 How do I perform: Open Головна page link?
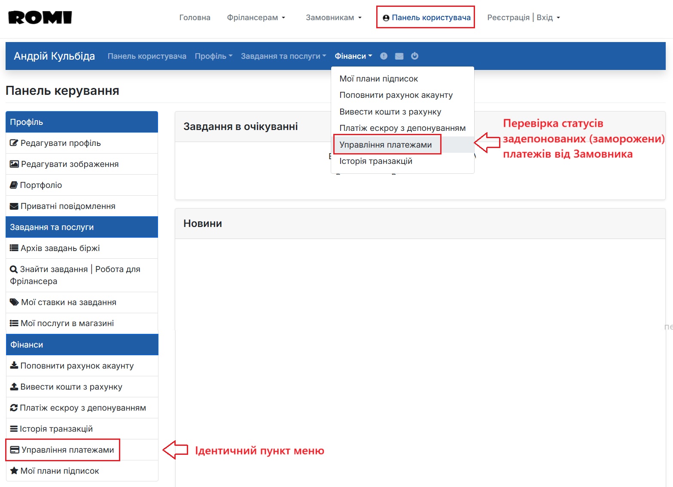195,18
